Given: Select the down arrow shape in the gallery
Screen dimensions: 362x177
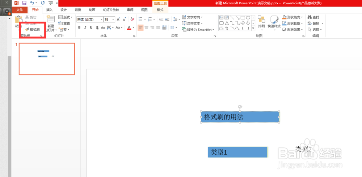Looking at the screenshot, I should (x=248, y=23).
